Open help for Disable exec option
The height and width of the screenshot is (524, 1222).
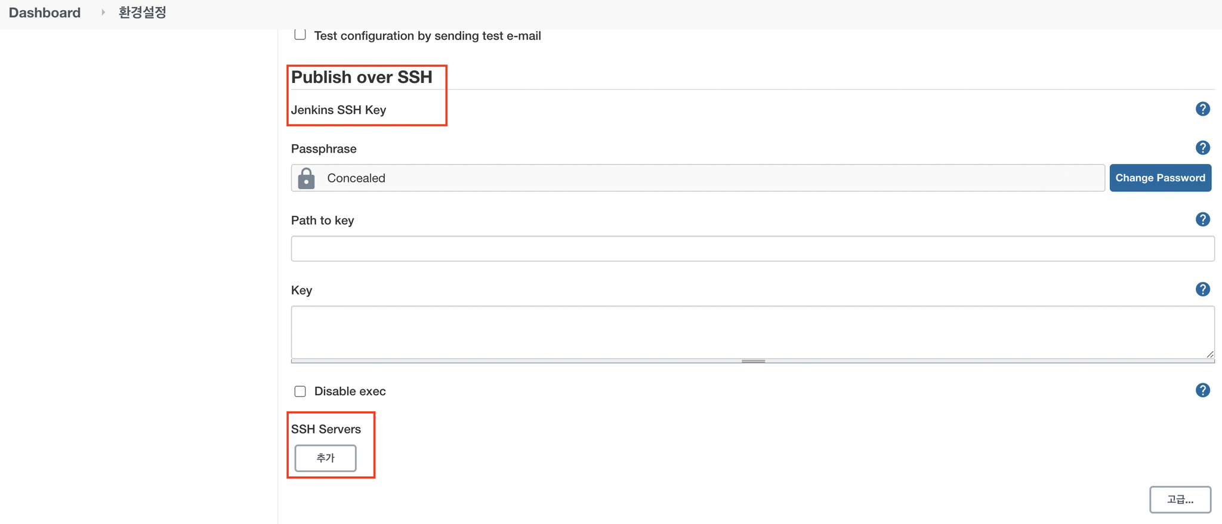[x=1202, y=390]
